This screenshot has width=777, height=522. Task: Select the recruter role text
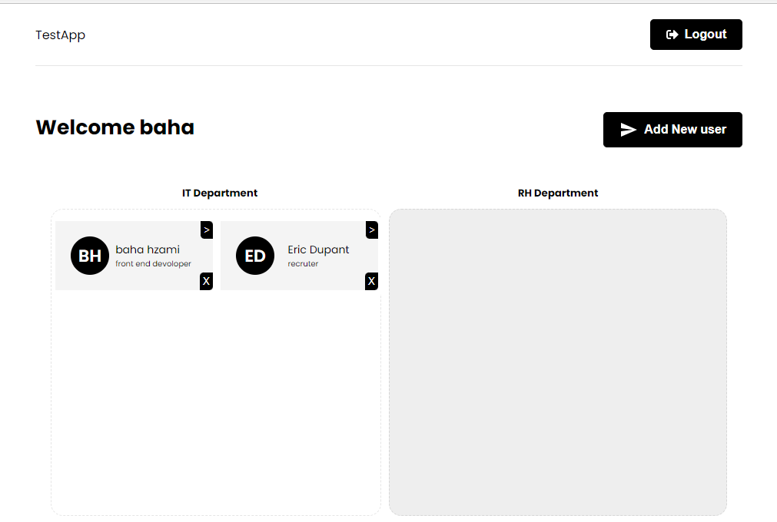pyautogui.click(x=303, y=263)
